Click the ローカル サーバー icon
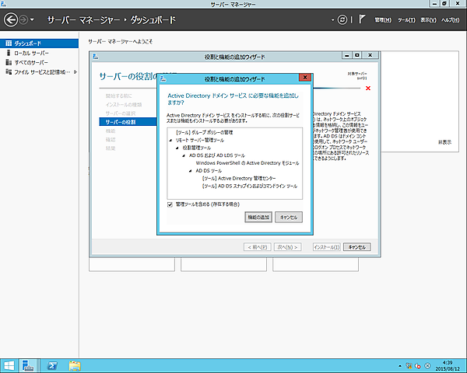This screenshot has height=373, width=467. pyautogui.click(x=9, y=53)
